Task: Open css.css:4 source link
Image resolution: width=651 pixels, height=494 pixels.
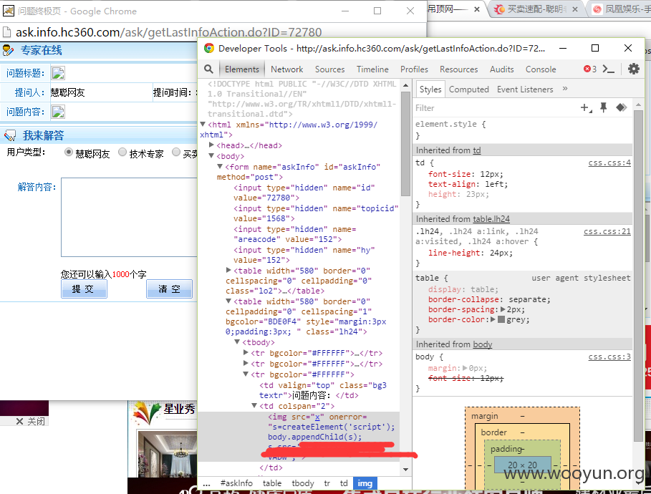Action: point(609,163)
